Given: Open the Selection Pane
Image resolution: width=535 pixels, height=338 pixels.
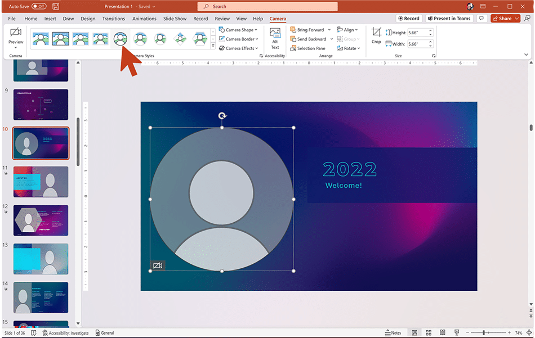Looking at the screenshot, I should point(307,48).
